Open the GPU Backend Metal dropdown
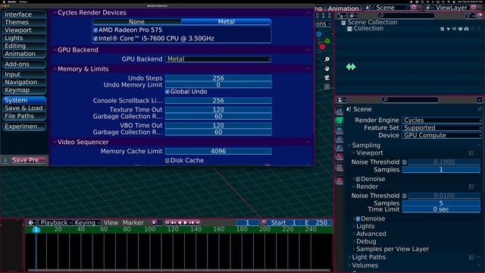Screen dimensions: 485x273 pos(218,59)
